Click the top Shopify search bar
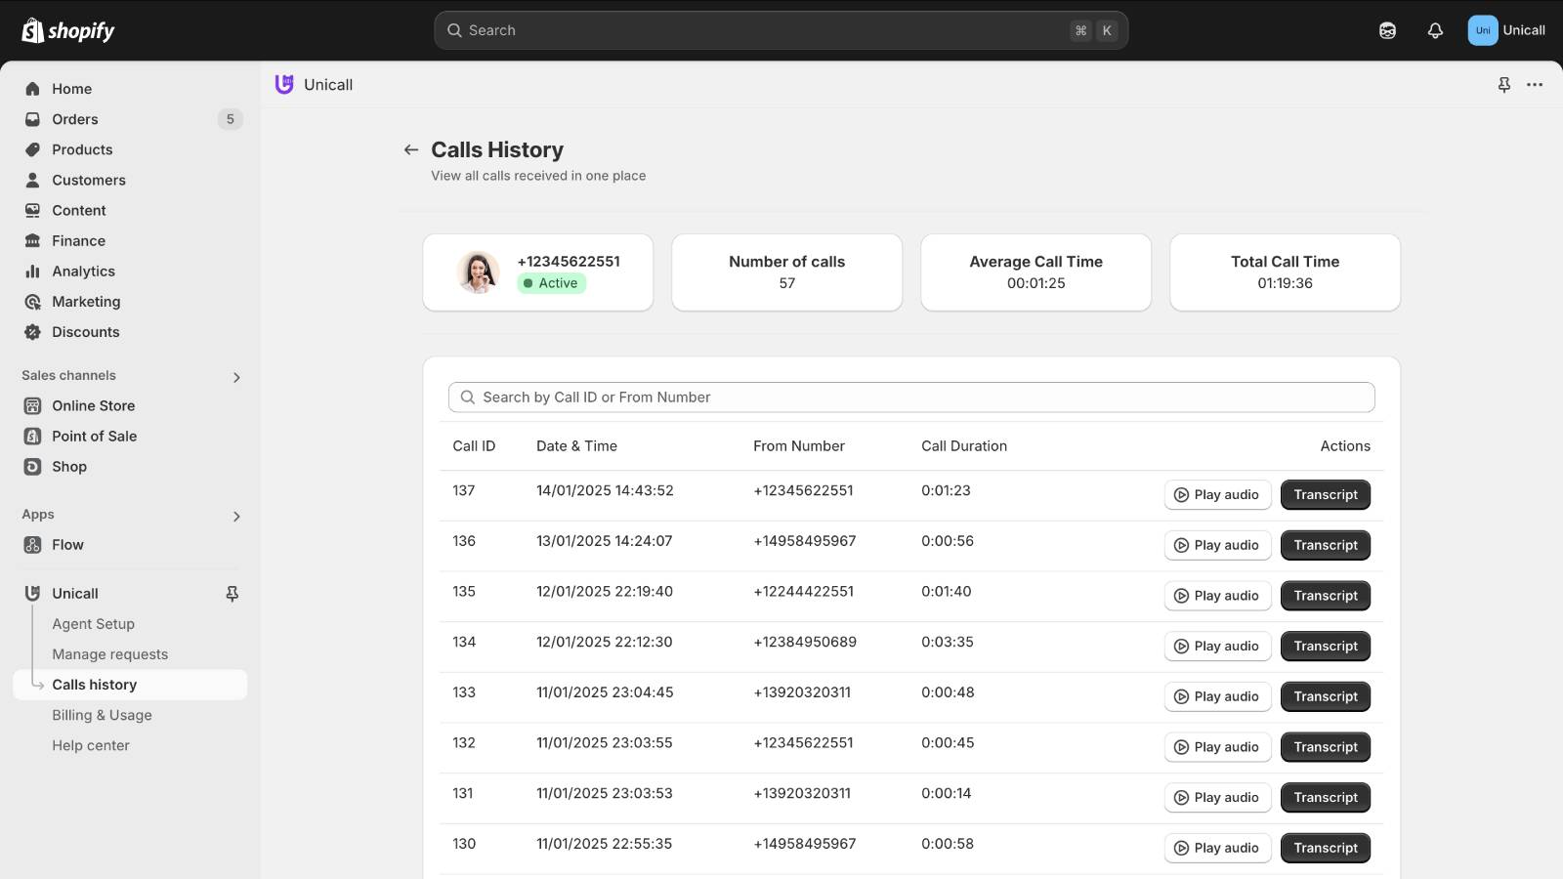The image size is (1563, 879). [x=781, y=30]
